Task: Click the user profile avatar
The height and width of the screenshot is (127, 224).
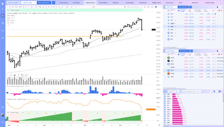Action: pyautogui.click(x=3, y=115)
